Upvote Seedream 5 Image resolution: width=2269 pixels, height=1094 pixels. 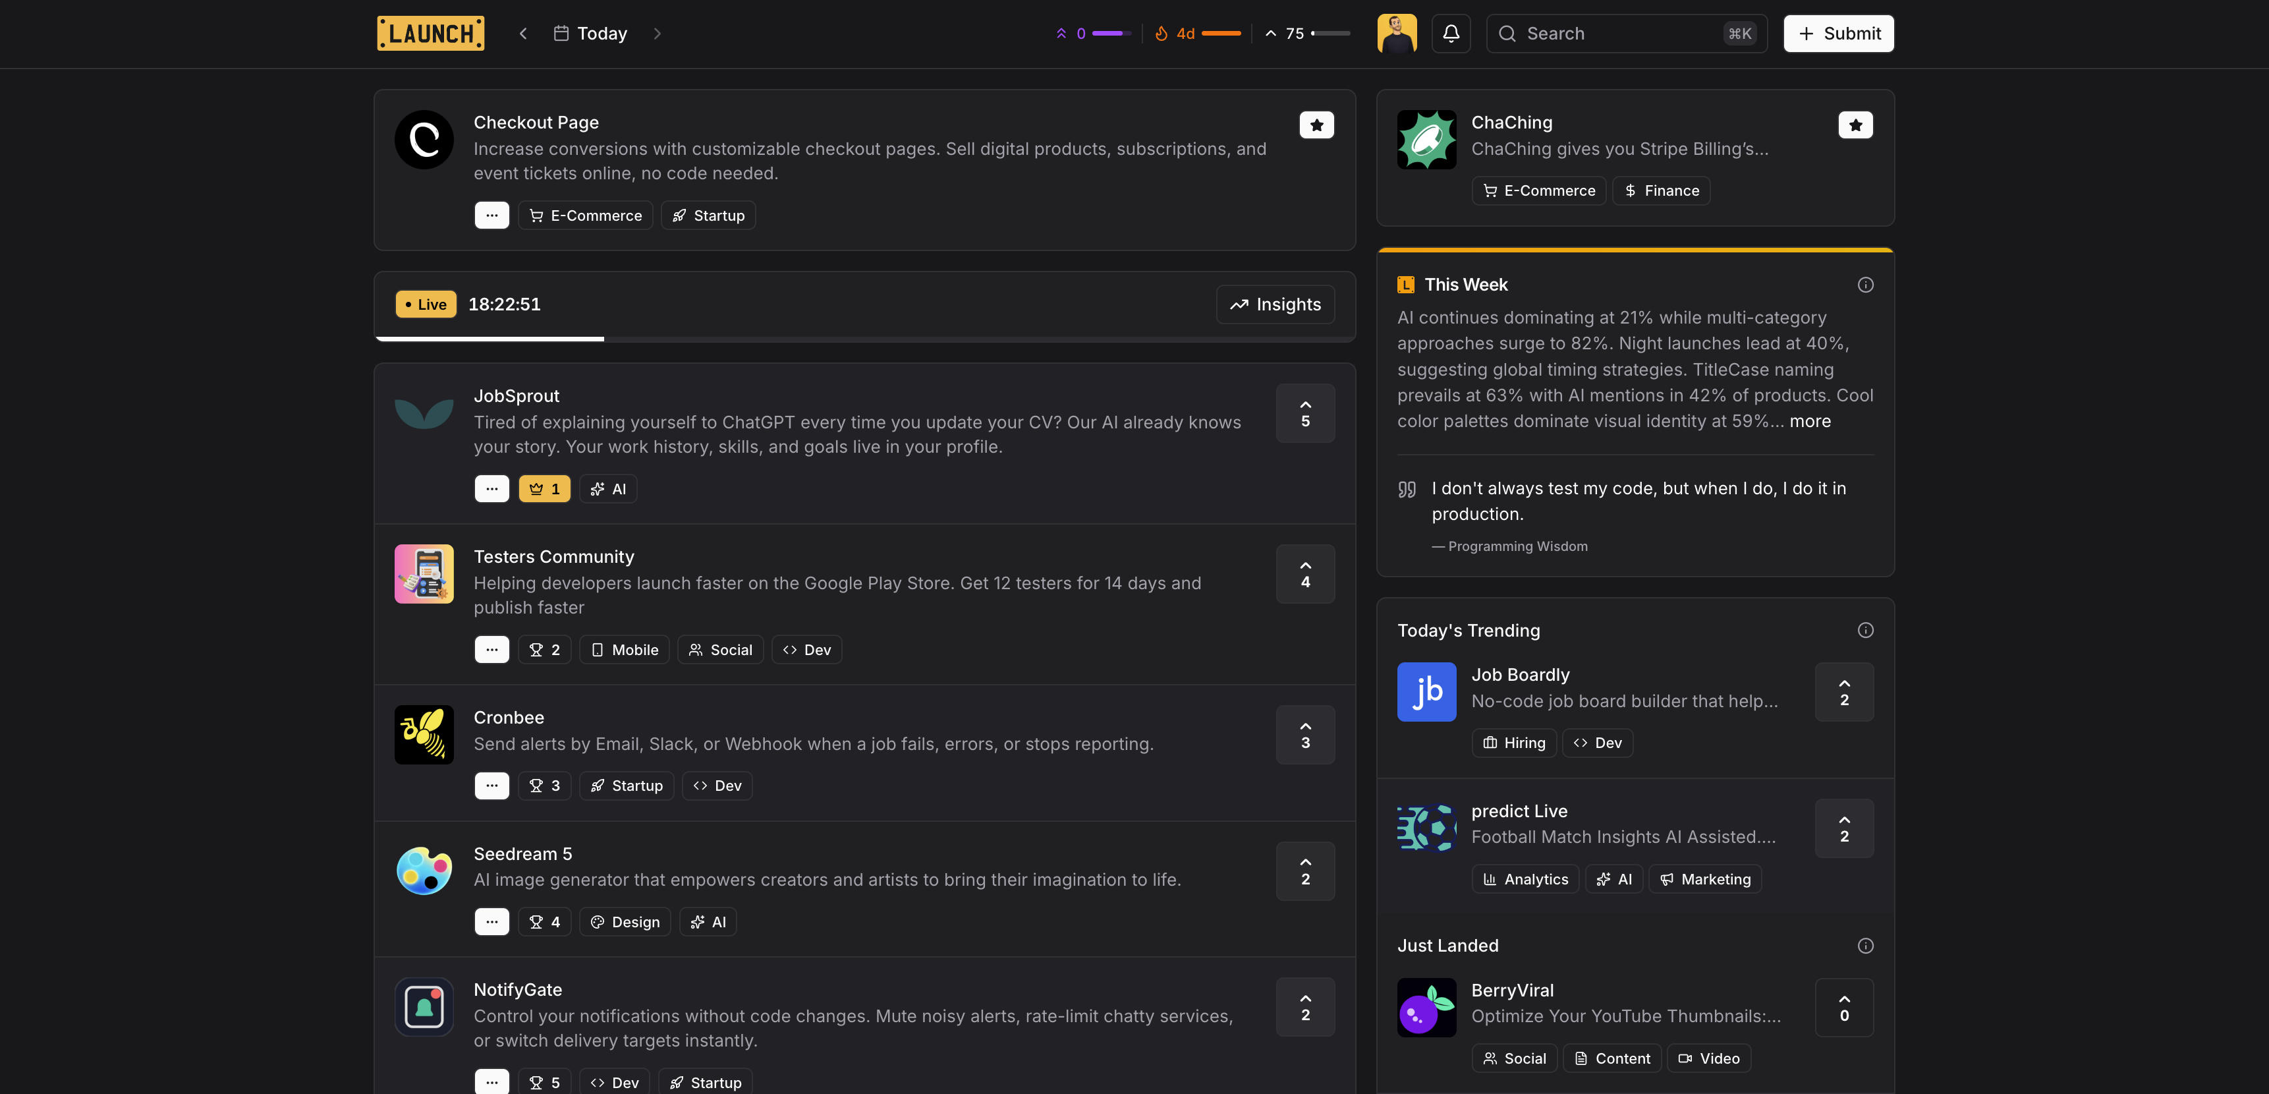[1304, 871]
